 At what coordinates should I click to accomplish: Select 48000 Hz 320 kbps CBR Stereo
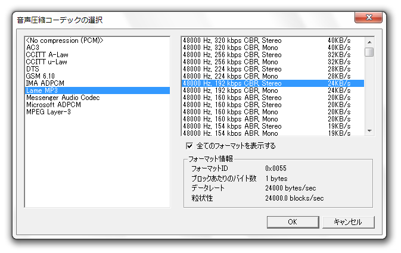(x=273, y=40)
